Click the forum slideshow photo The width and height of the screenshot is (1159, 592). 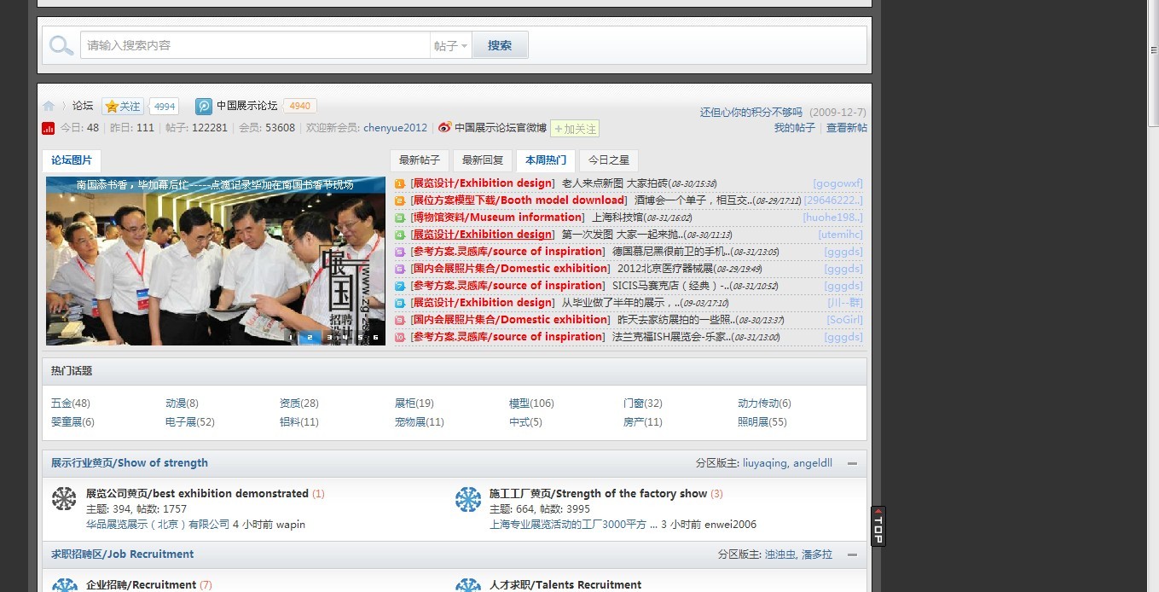point(216,261)
